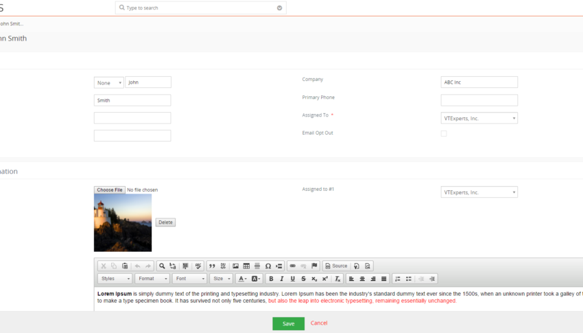Open the Size dropdown
This screenshot has width=583, height=333.
click(x=221, y=279)
